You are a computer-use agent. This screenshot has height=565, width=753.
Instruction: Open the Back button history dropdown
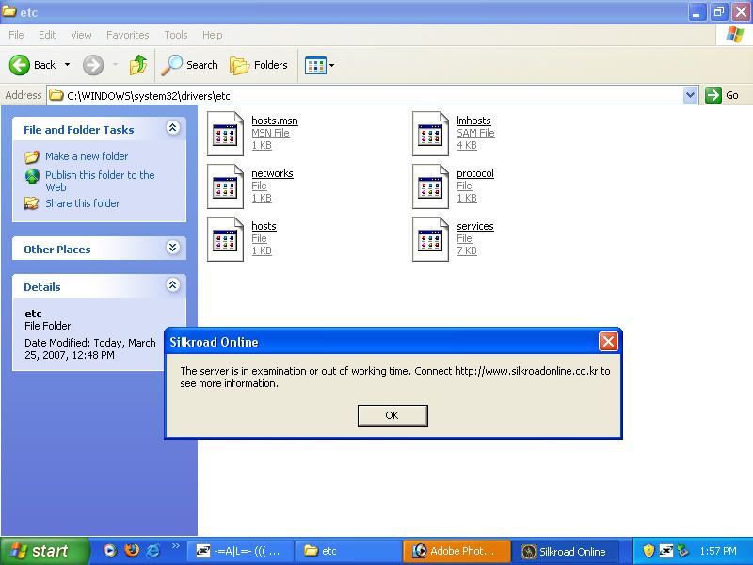[x=67, y=65]
